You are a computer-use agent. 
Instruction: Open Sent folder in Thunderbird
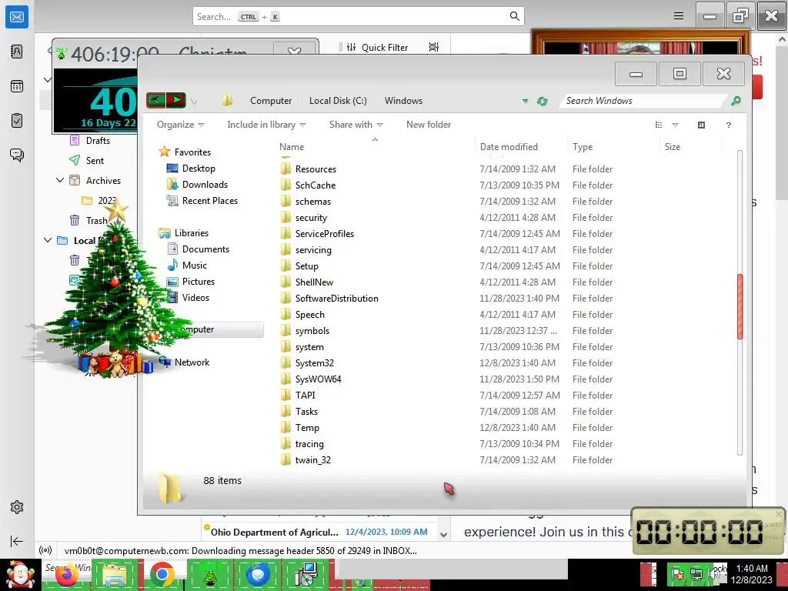95,161
